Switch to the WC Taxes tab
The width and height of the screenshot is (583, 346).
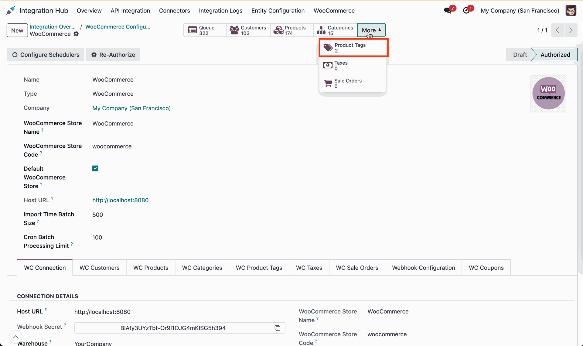point(309,268)
